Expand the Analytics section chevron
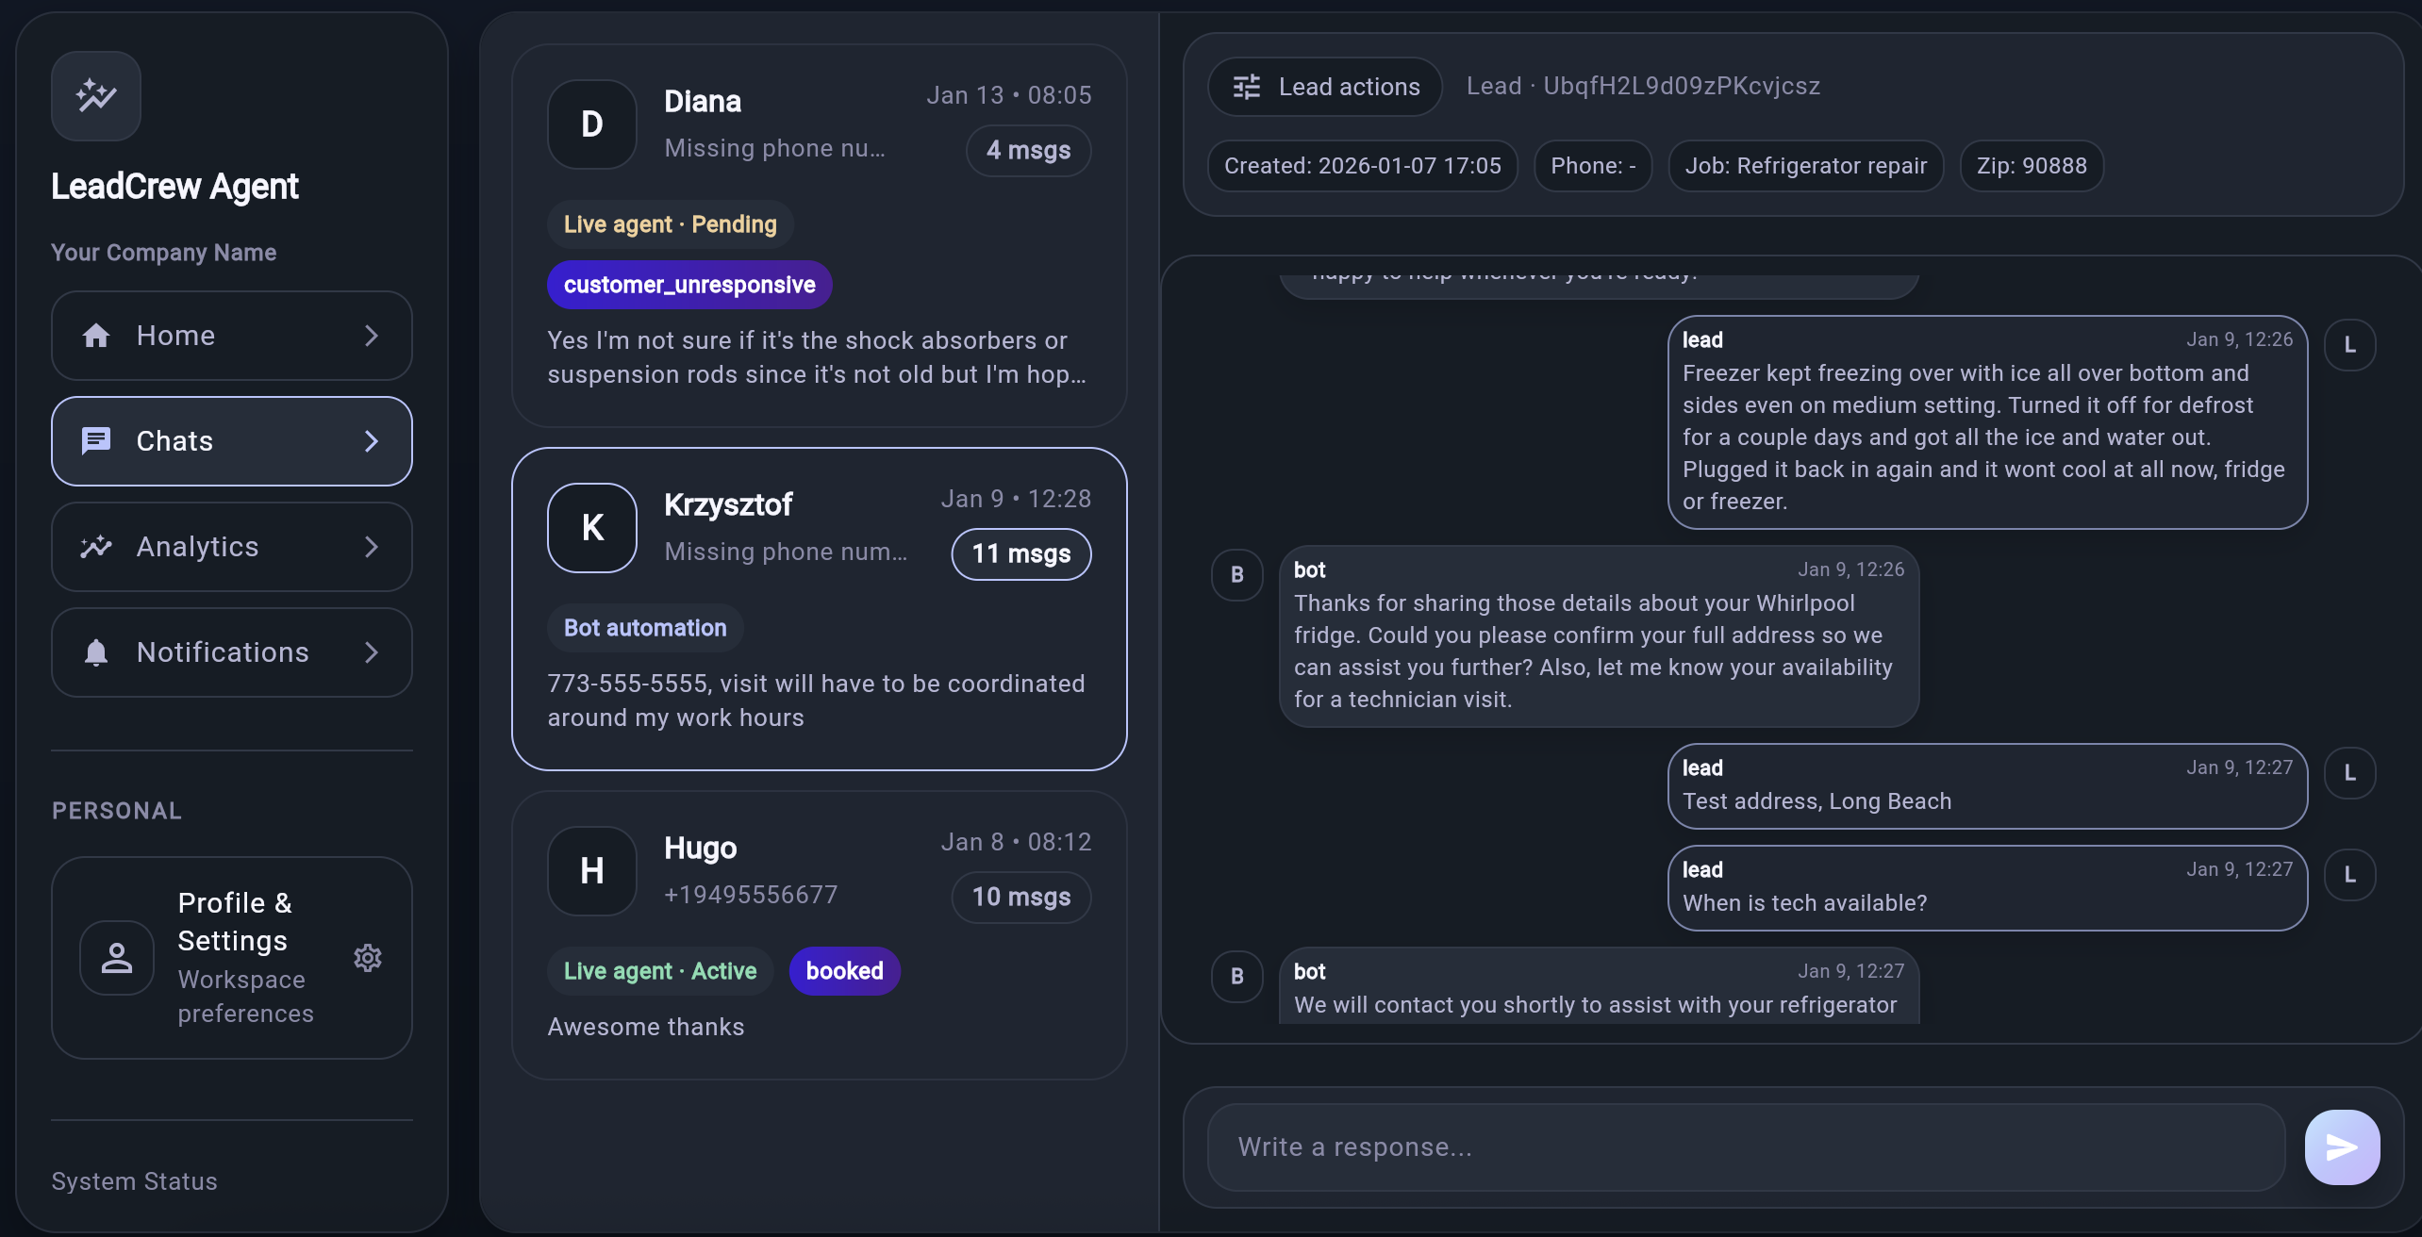Image resolution: width=2422 pixels, height=1237 pixels. point(371,547)
